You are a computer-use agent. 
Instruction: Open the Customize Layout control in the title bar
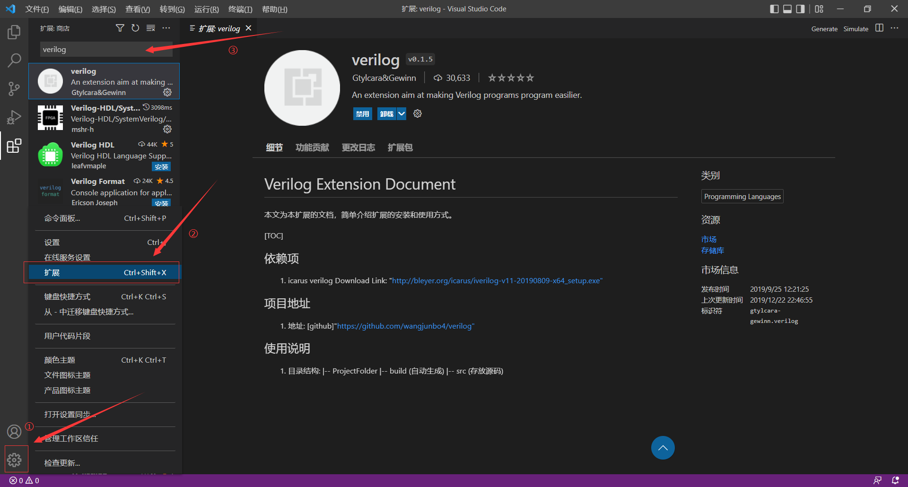820,9
